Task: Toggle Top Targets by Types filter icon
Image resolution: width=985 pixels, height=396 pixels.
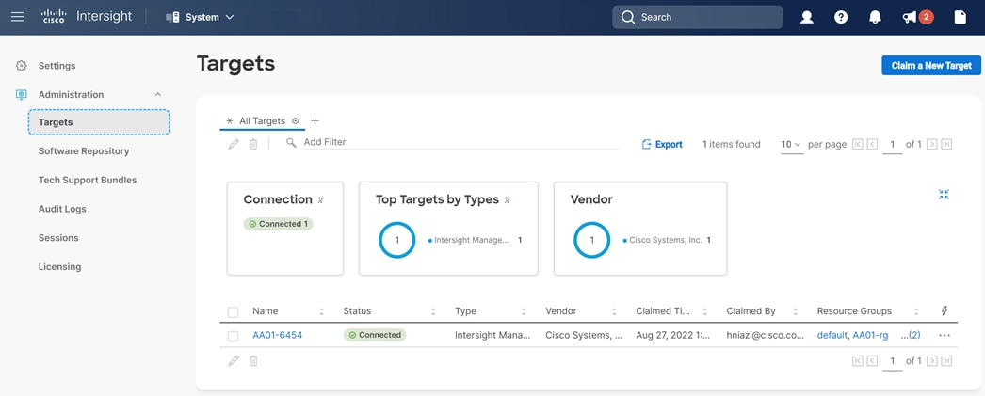Action: (x=507, y=200)
